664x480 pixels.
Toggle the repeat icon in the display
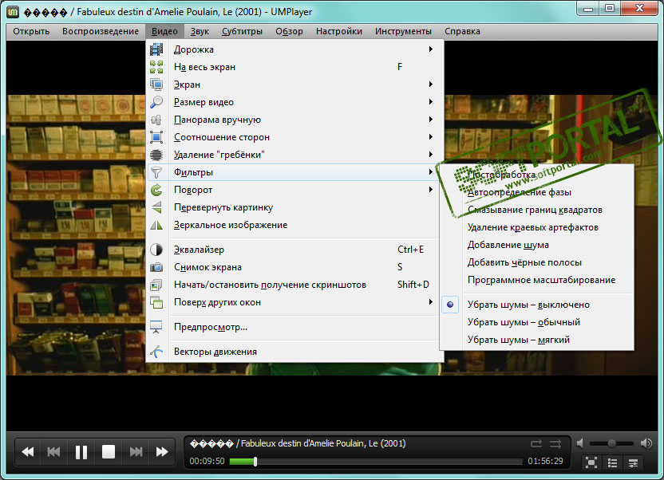536,443
